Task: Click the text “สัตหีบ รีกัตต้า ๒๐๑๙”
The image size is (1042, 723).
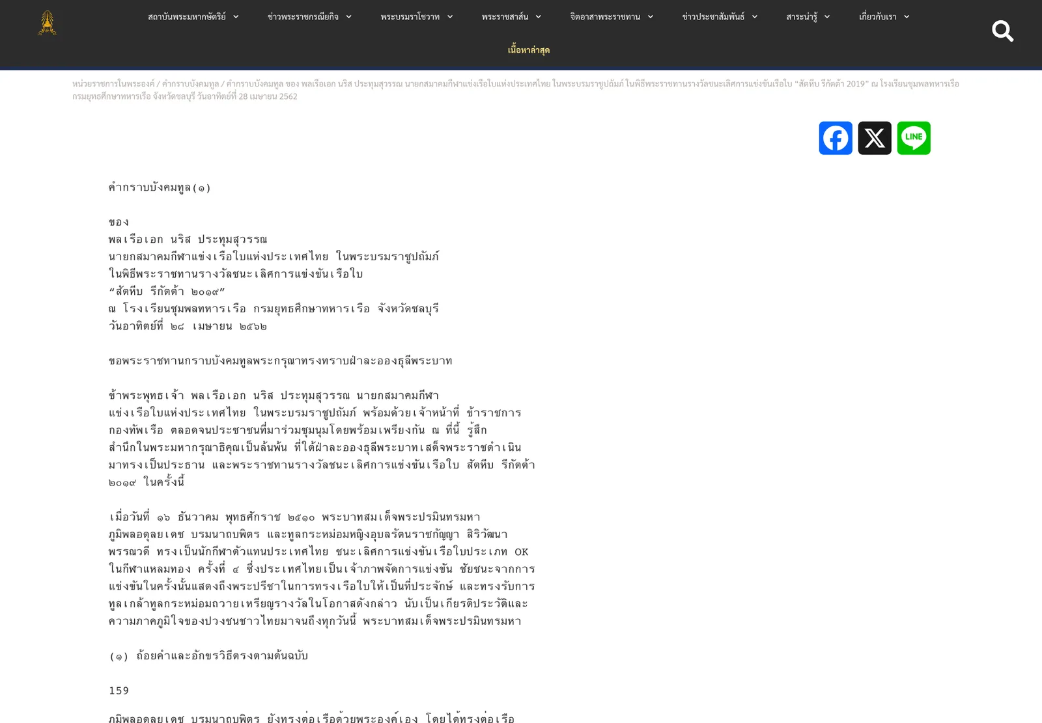Action: [x=167, y=292]
